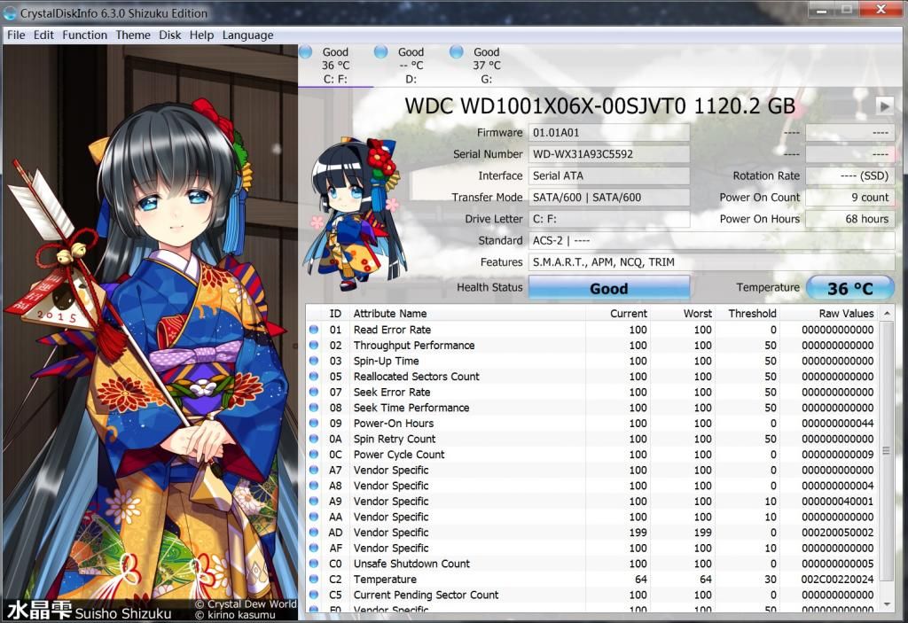Image resolution: width=908 pixels, height=623 pixels.
Task: Click the status icon of Spin-Up Time
Action: tap(314, 361)
